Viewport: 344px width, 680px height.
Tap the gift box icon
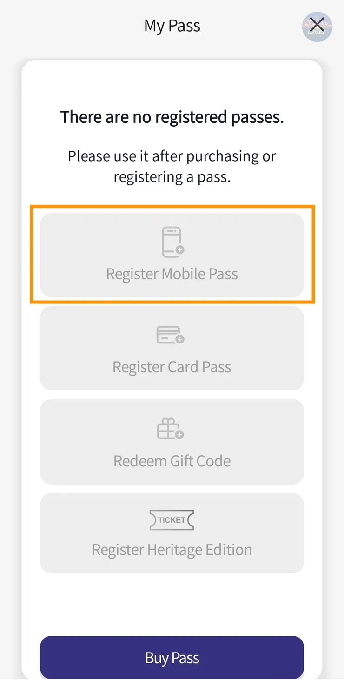pyautogui.click(x=168, y=428)
